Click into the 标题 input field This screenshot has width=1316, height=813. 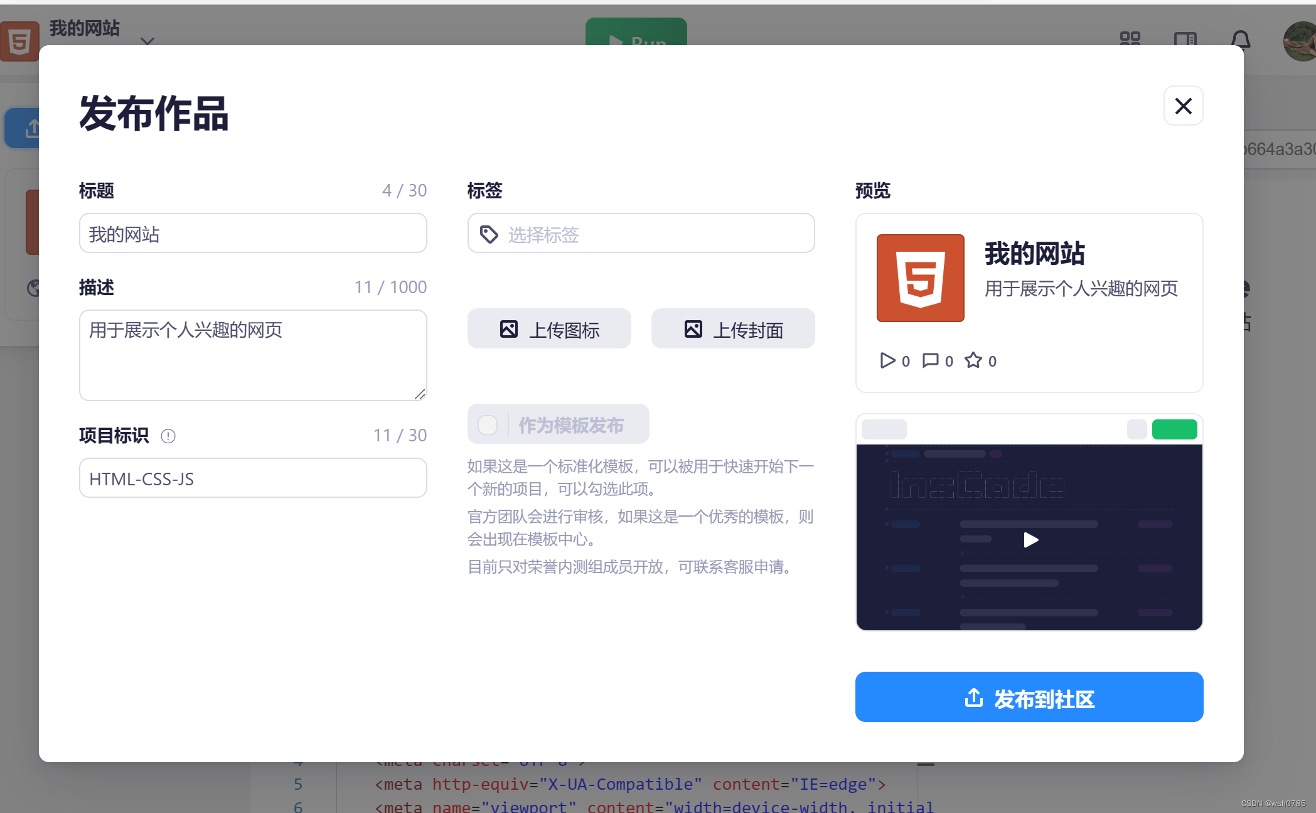tap(252, 234)
